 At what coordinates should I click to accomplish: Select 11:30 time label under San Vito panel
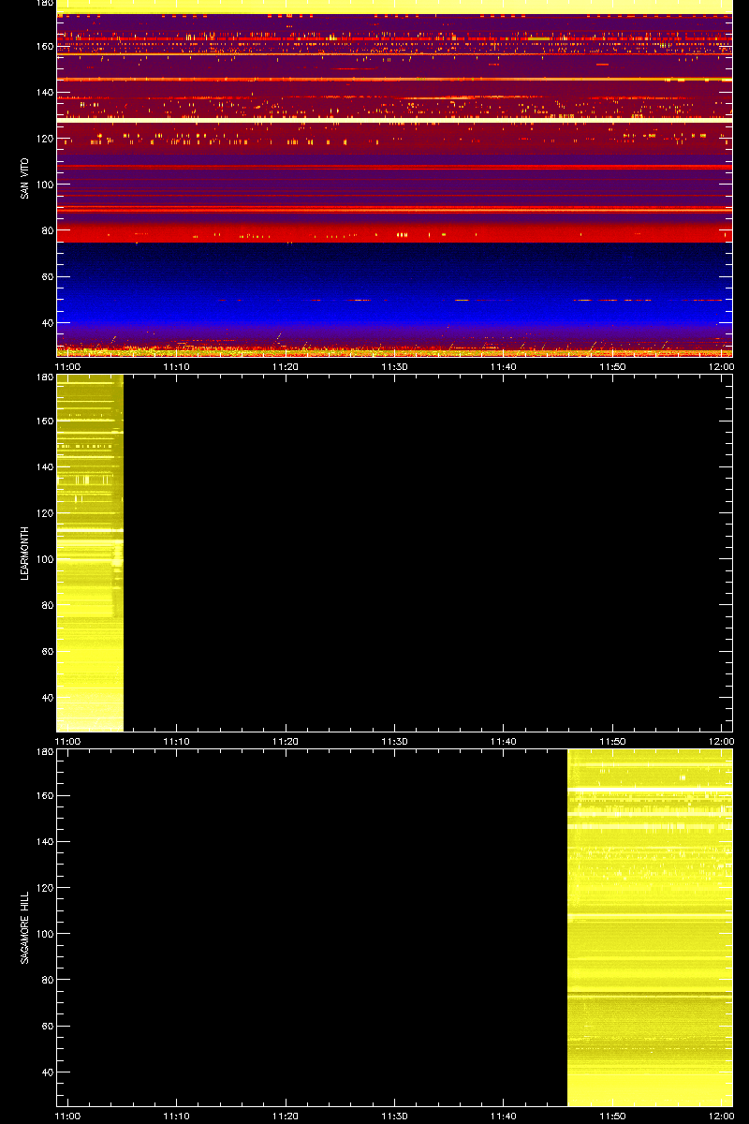point(394,367)
